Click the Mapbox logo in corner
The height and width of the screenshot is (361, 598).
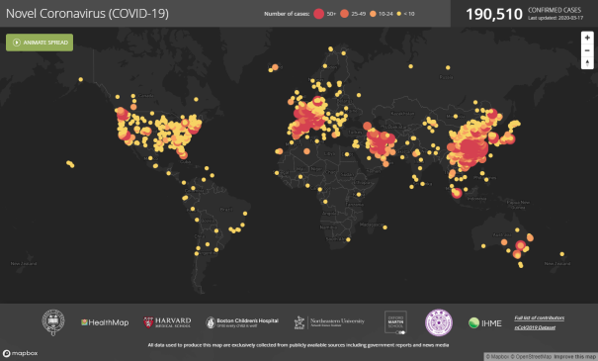pos(20,353)
